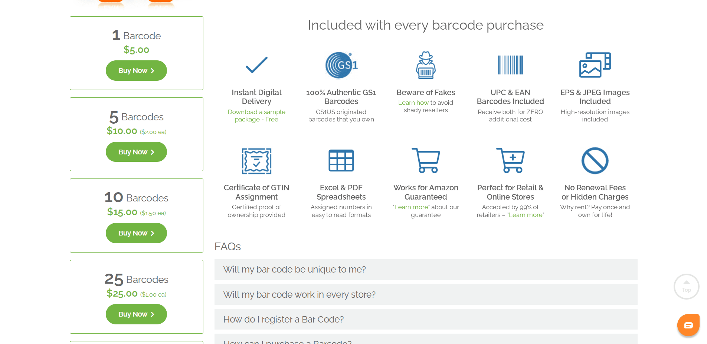Click the Certificate of GTIN Assignment icon

click(256, 161)
